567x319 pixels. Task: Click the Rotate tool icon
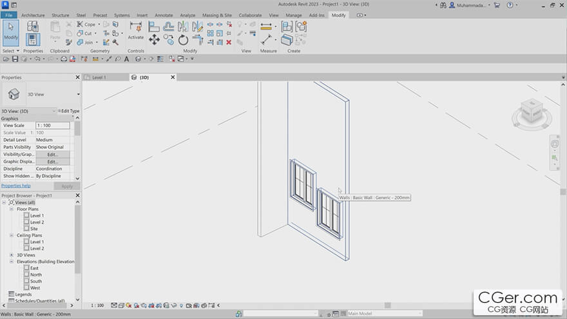coord(184,40)
